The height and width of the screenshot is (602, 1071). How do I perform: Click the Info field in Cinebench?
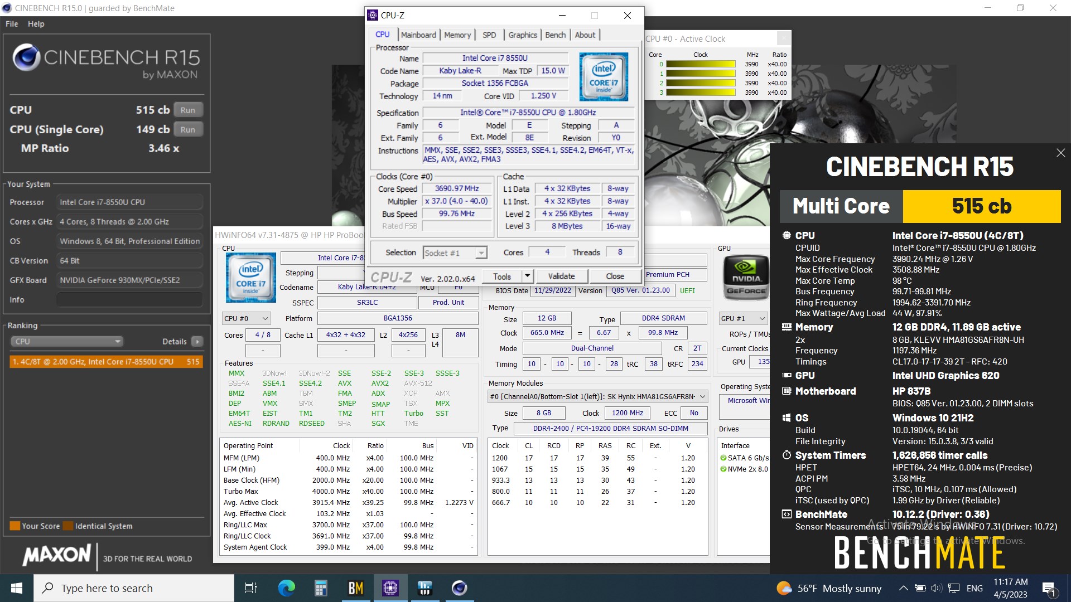click(129, 300)
